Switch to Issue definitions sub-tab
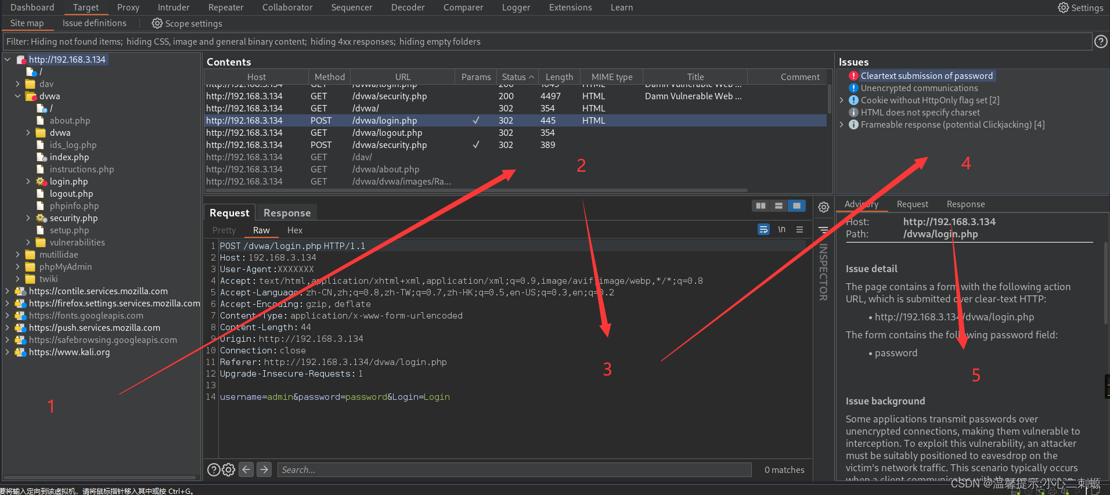The height and width of the screenshot is (495, 1110). coord(95,23)
